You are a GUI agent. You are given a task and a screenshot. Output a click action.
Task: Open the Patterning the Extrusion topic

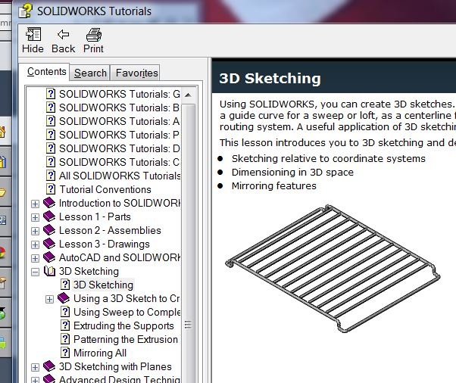(x=126, y=339)
